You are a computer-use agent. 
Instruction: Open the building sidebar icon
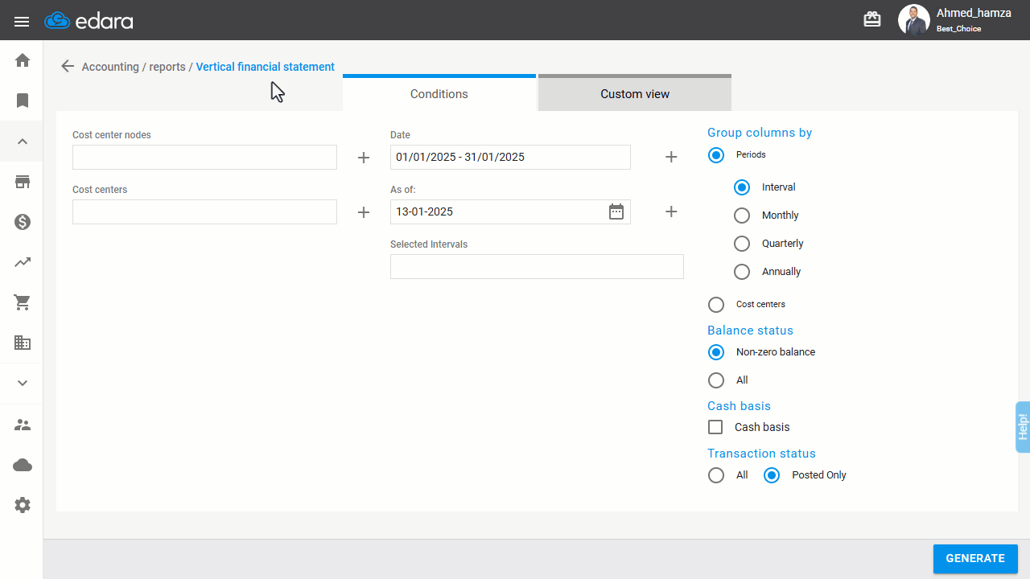coord(23,343)
